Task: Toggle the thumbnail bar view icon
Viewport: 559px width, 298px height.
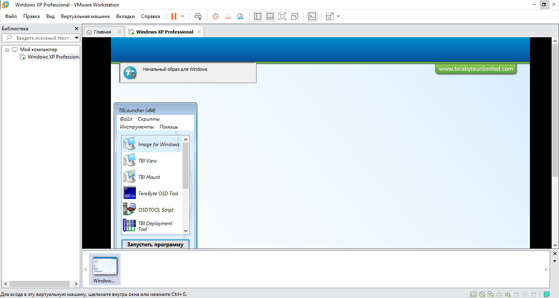Action: (x=270, y=16)
